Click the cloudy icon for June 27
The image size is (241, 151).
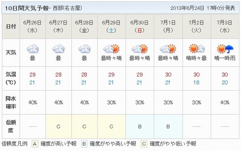58,49
